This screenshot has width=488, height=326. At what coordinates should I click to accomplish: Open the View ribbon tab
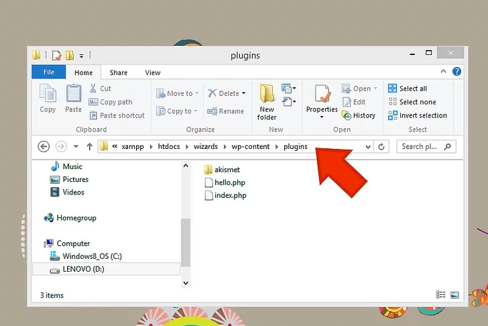point(153,72)
